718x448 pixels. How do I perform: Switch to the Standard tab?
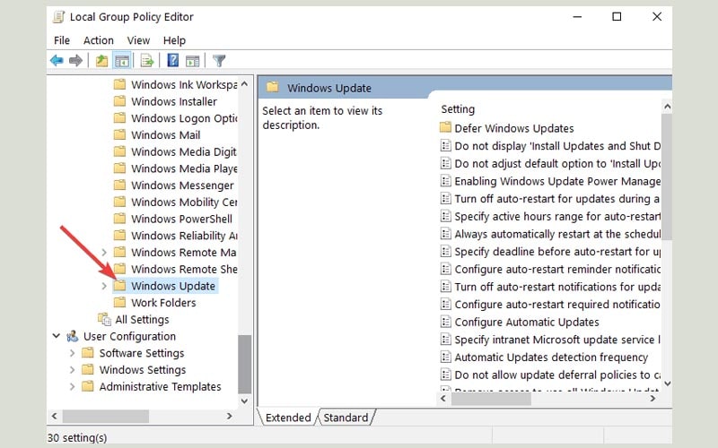[x=346, y=418]
